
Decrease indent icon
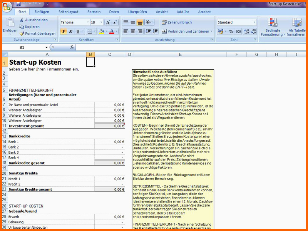[x=148, y=31]
